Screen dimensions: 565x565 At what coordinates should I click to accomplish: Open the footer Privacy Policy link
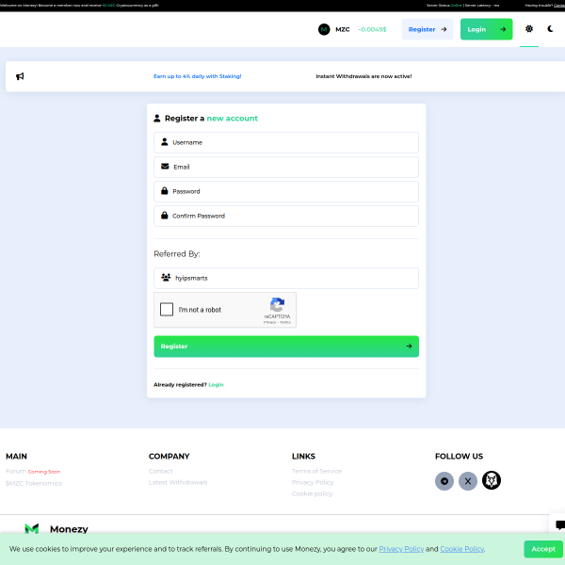[313, 482]
